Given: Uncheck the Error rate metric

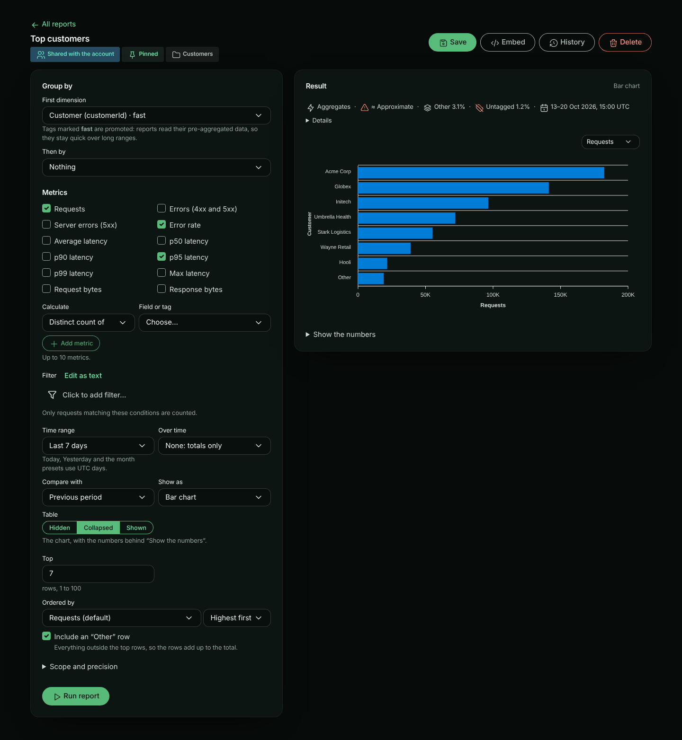Looking at the screenshot, I should pyautogui.click(x=162, y=224).
